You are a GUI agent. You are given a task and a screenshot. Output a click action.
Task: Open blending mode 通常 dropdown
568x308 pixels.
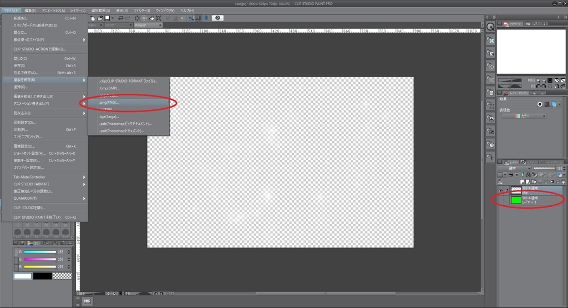click(514, 169)
